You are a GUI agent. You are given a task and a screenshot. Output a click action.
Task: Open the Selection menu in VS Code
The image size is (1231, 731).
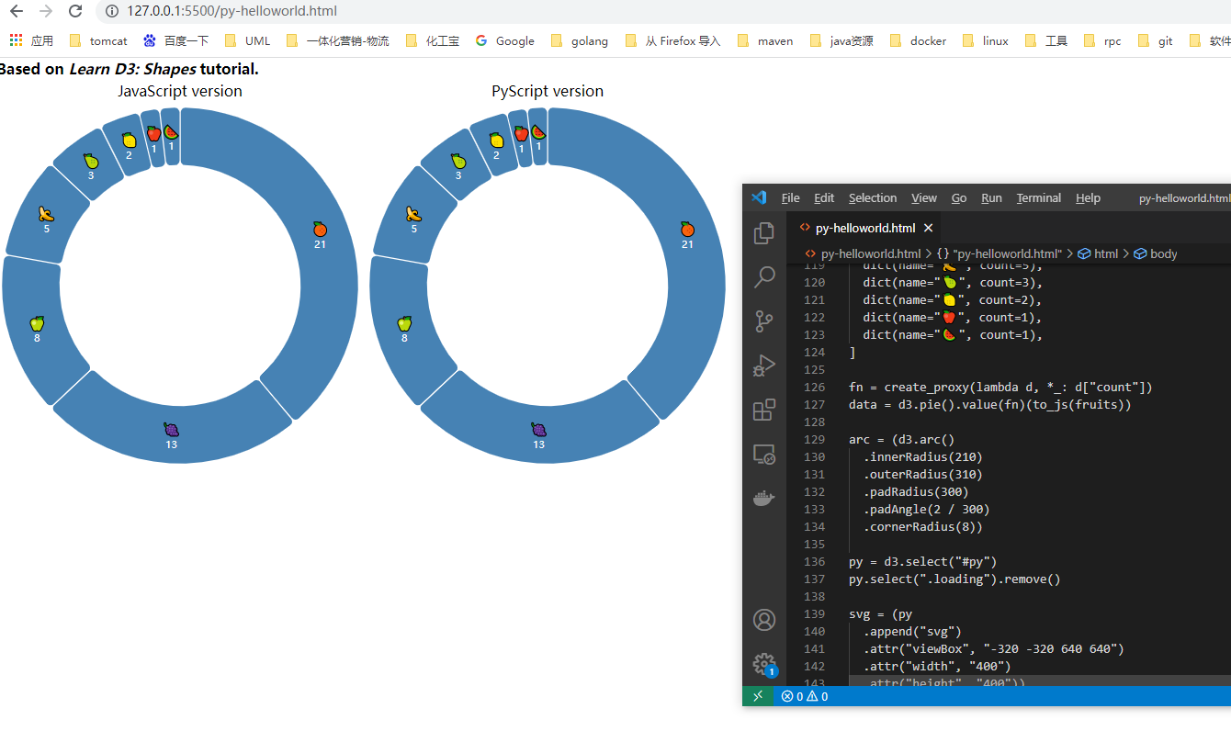pyautogui.click(x=872, y=197)
